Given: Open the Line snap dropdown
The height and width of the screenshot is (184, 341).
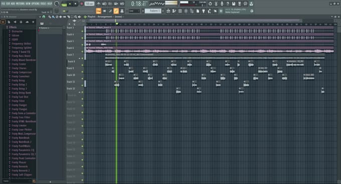Looking at the screenshot, I should pos(134,11).
